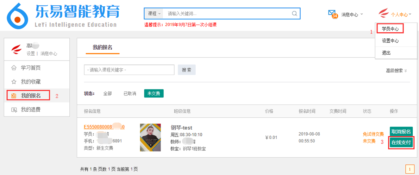The image size is (419, 175).
Task: Expand the 高级搜索 advanced search options
Action: (x=396, y=70)
